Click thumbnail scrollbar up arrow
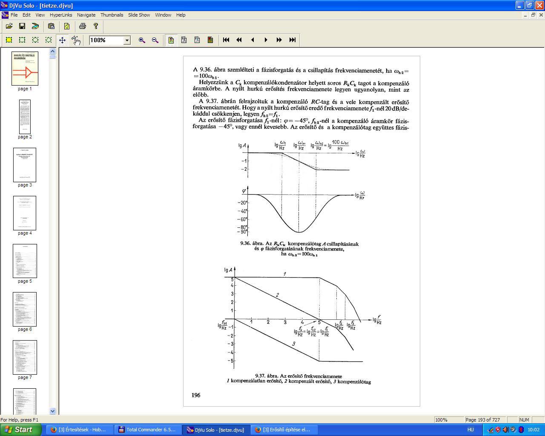The height and width of the screenshot is (436, 545). pos(53,51)
